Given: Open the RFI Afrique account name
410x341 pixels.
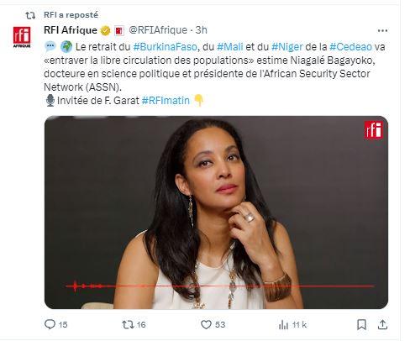Looking at the screenshot, I should pos(71,30).
